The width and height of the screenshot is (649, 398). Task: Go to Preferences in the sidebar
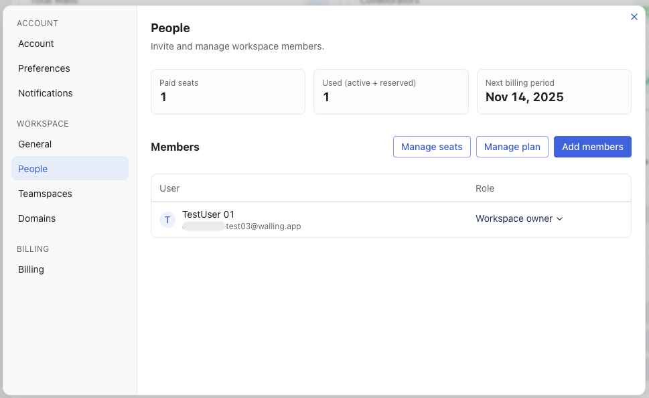(44, 68)
